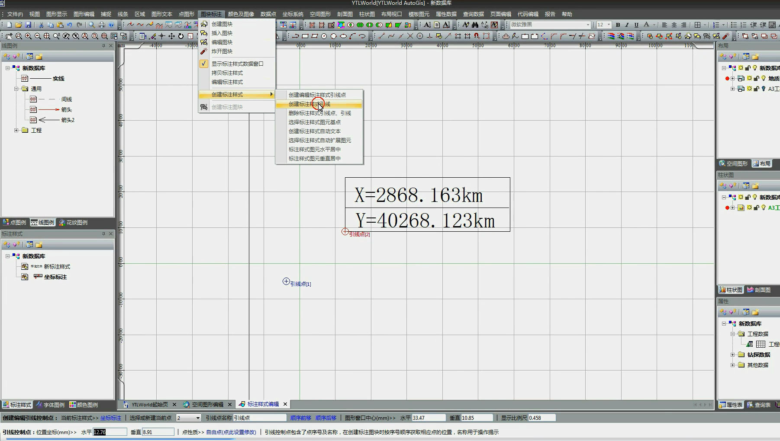The width and height of the screenshot is (780, 441).
Task: Click the Zoom out magnifier icon
Action: tap(38, 36)
